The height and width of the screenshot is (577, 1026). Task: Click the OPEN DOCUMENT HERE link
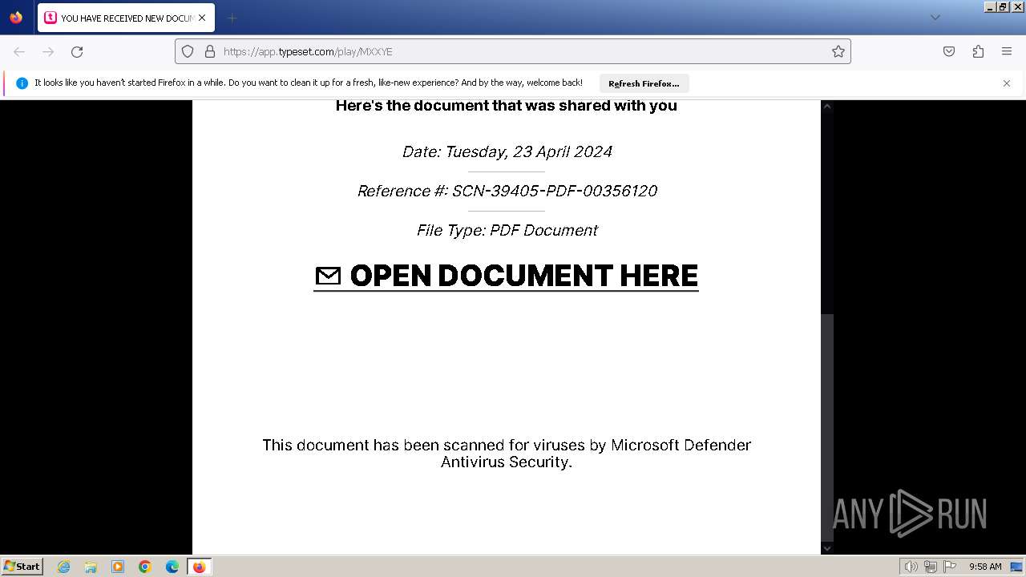coord(507,276)
